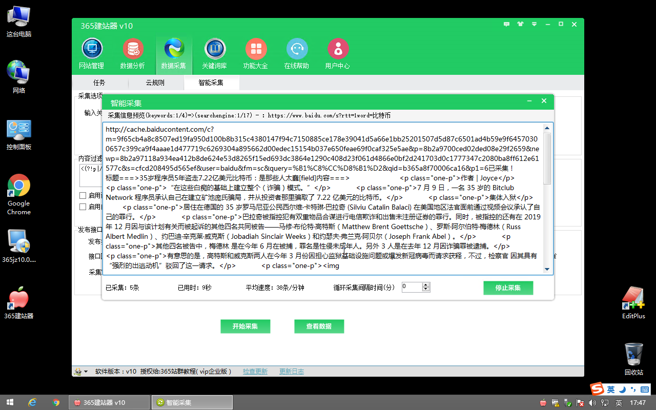Open the 更新日志 link
Viewport: 656px width, 410px height.
point(292,372)
